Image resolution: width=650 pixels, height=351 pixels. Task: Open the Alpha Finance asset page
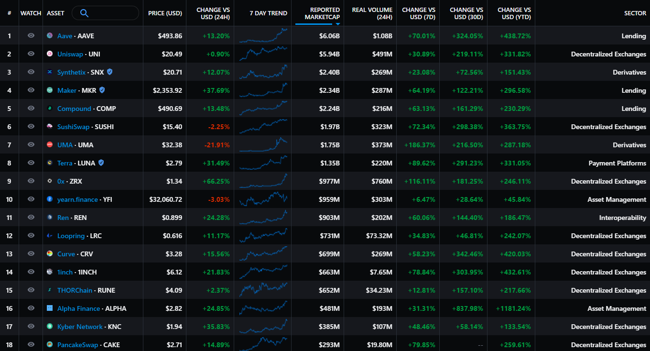click(x=78, y=308)
